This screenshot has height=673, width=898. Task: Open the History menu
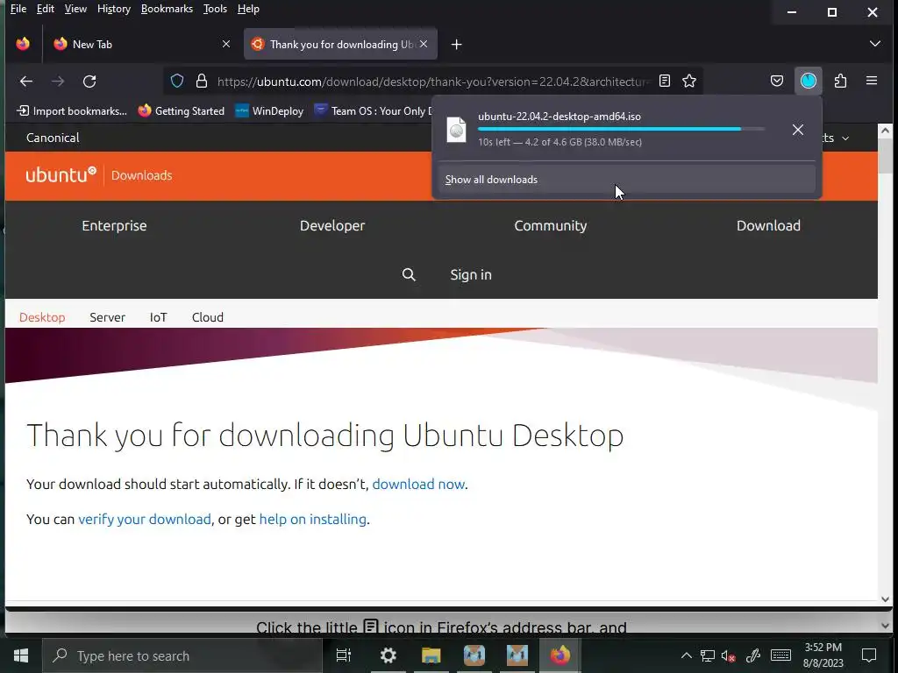click(114, 9)
